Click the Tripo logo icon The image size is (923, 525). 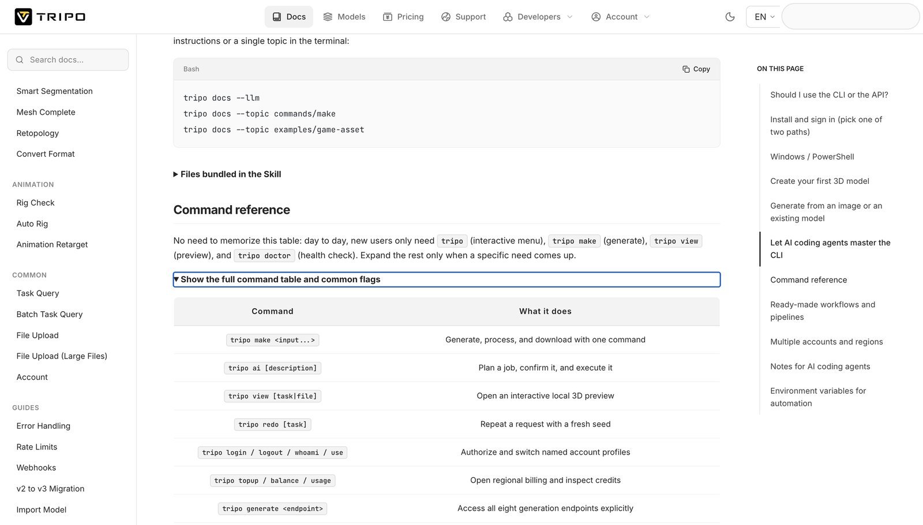point(23,17)
